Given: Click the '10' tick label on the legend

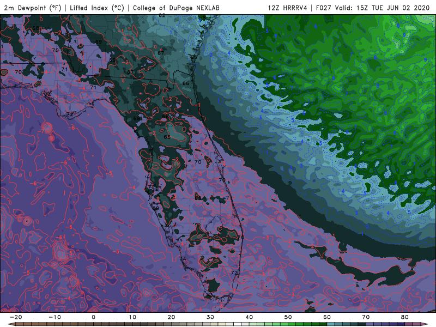Looking at the screenshot, I should click(132, 317).
